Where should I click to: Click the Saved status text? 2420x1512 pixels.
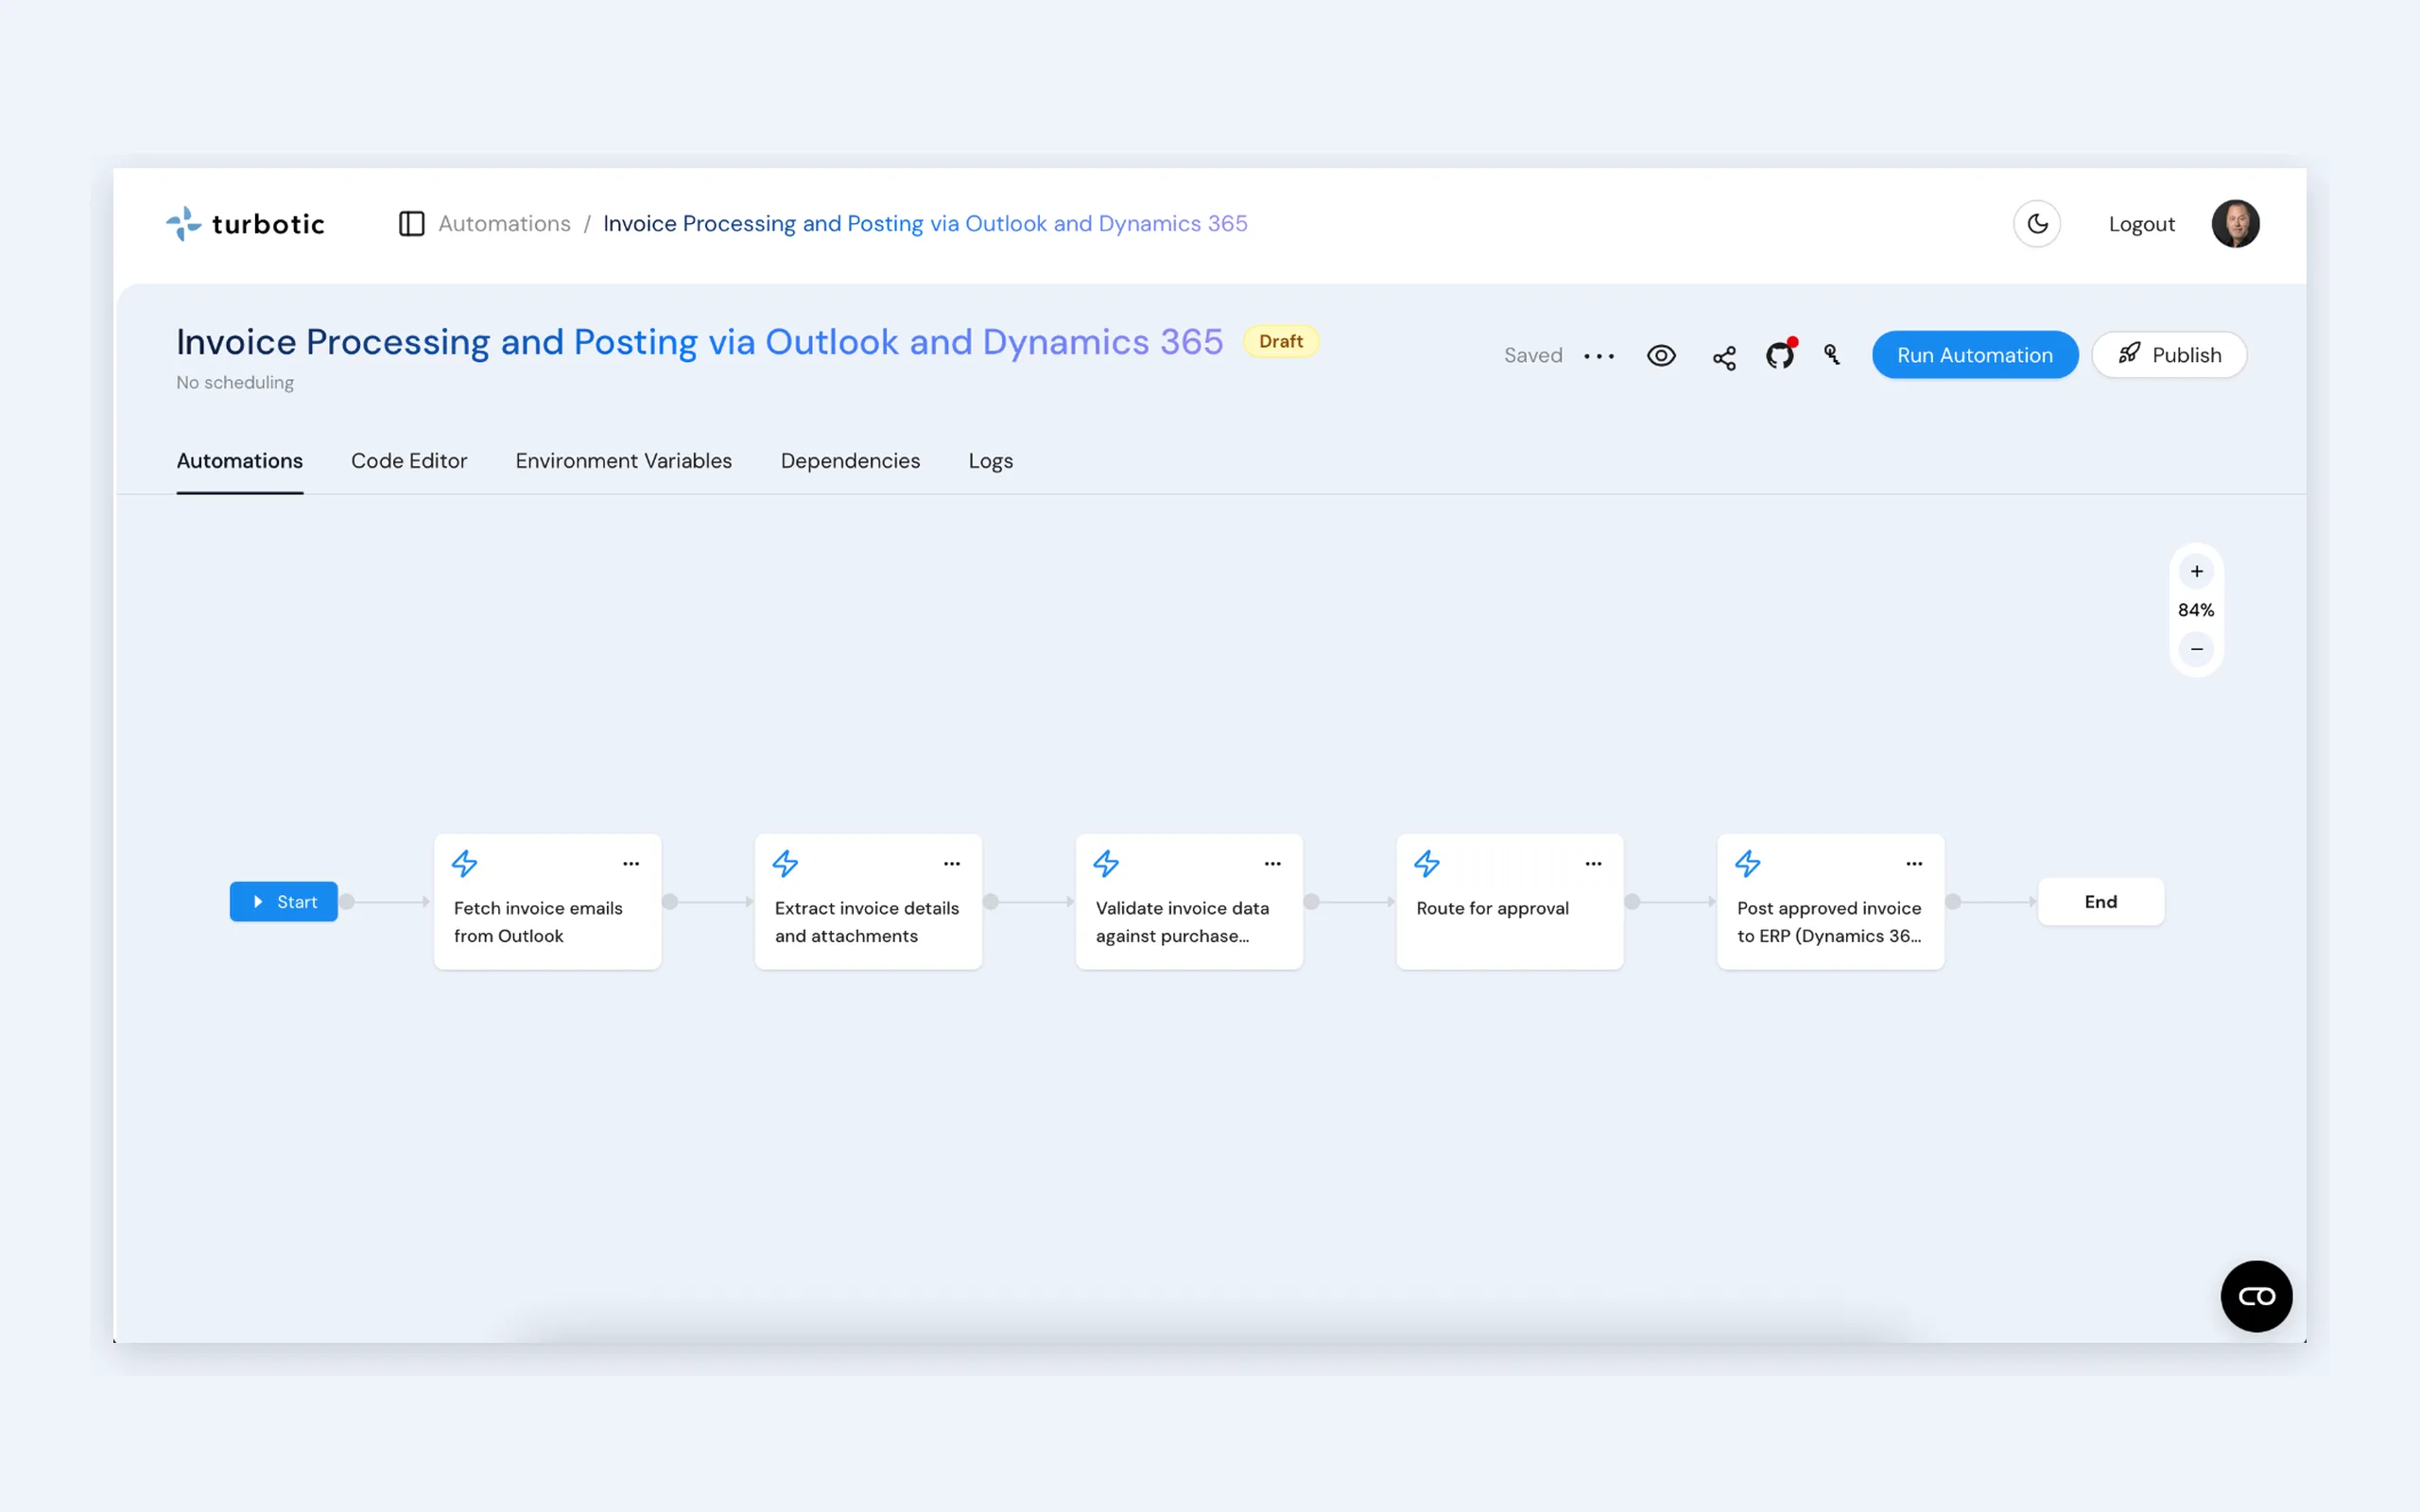tap(1533, 356)
